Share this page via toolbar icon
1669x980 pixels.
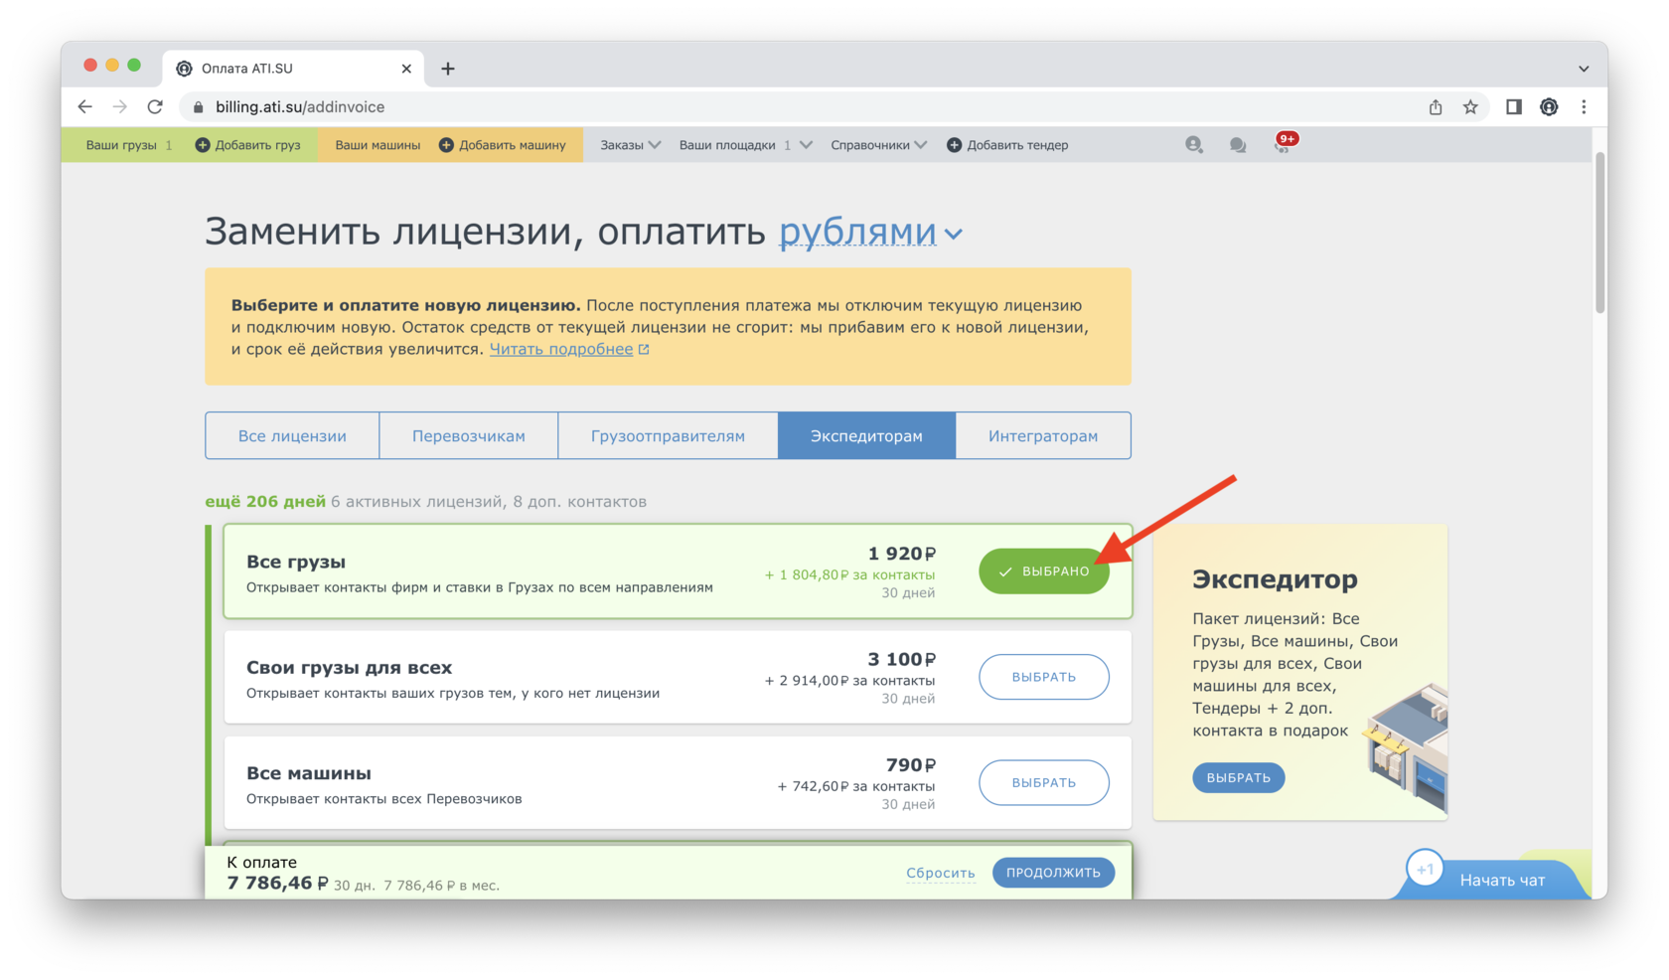pyautogui.click(x=1436, y=106)
